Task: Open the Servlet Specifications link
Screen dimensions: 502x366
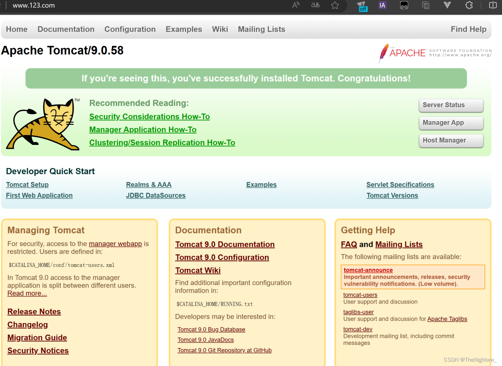Action: click(x=400, y=185)
